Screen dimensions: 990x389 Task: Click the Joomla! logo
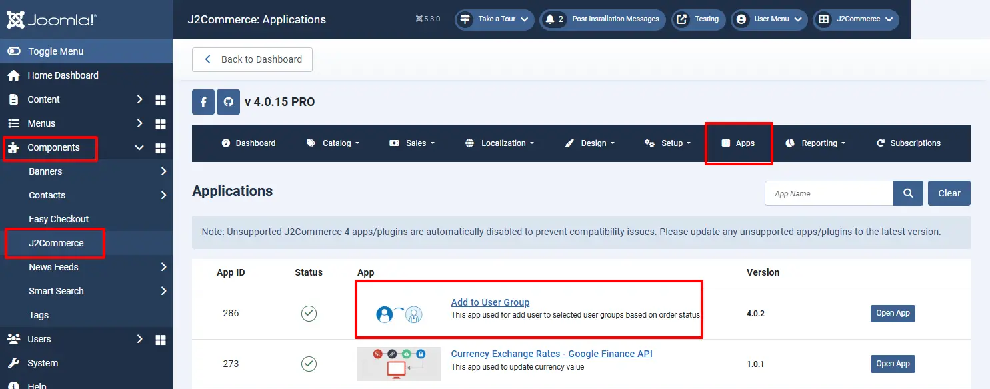(x=51, y=19)
